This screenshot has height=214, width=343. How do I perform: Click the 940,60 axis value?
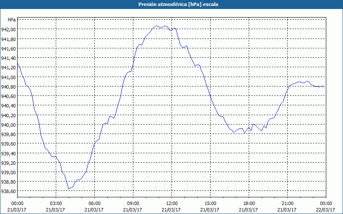(8, 96)
